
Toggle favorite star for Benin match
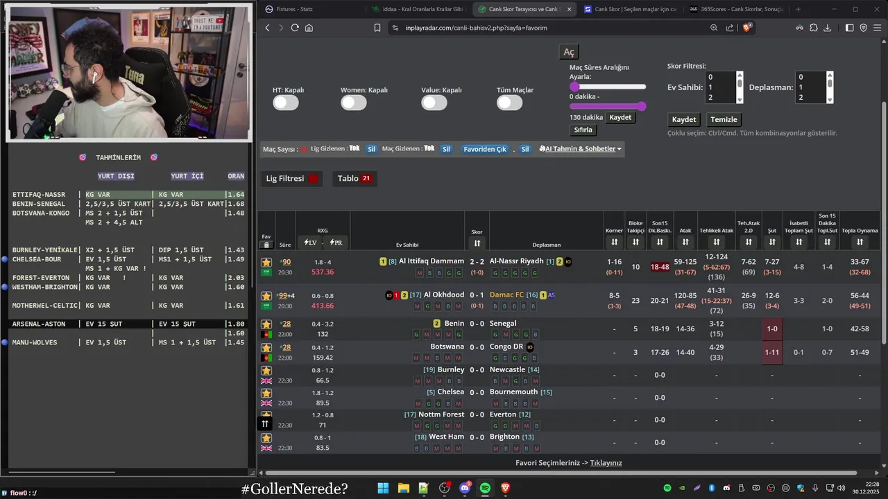click(x=266, y=324)
